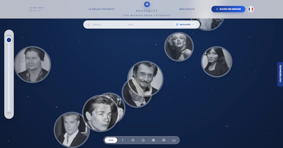Click Élever une mémoire button

pyautogui.click(x=228, y=9)
